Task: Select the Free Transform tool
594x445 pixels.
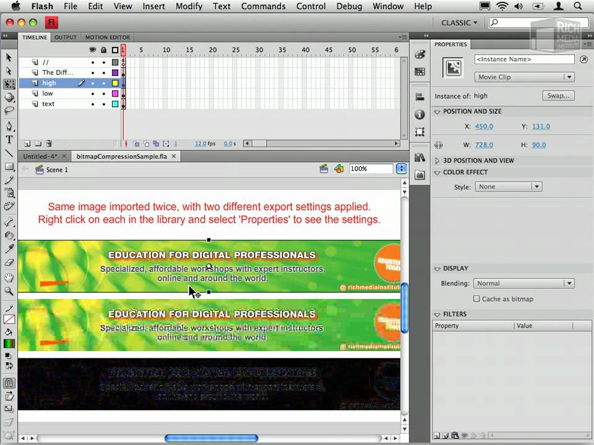Action: 9,84
